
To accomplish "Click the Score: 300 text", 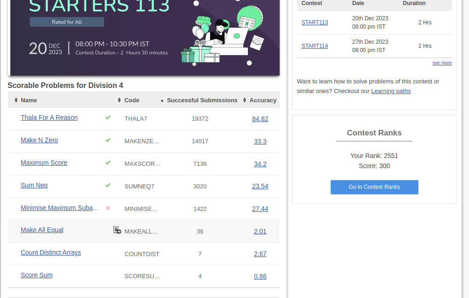I will (374, 166).
